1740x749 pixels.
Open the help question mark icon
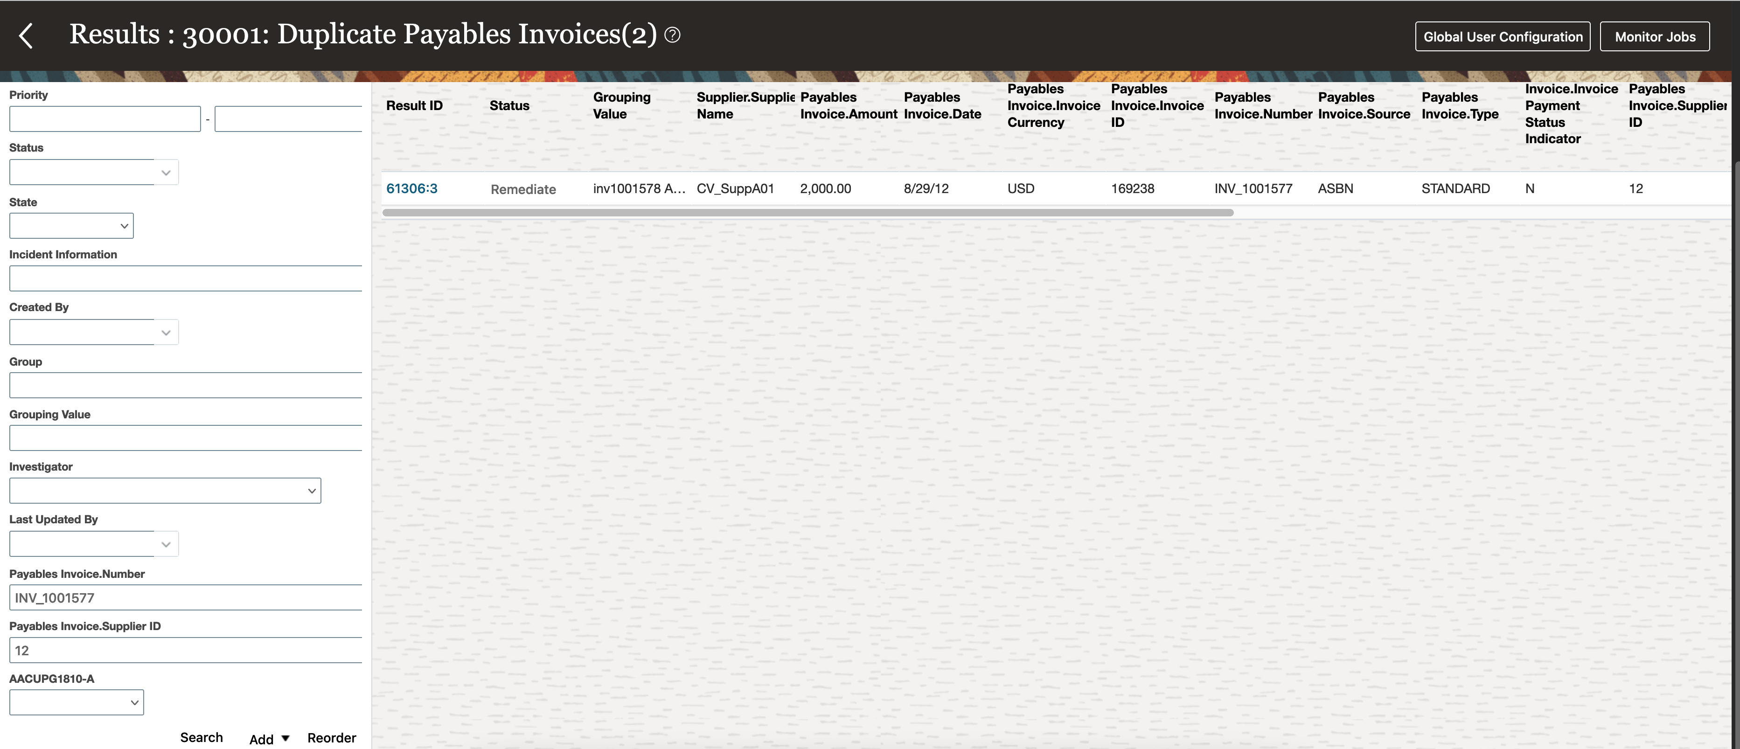click(x=672, y=35)
